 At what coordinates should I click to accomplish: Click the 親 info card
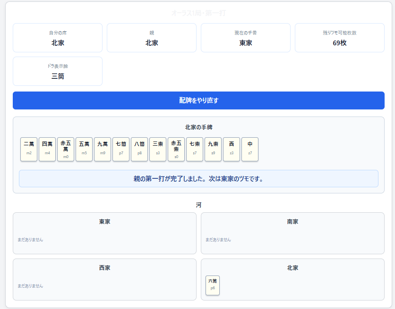point(152,38)
